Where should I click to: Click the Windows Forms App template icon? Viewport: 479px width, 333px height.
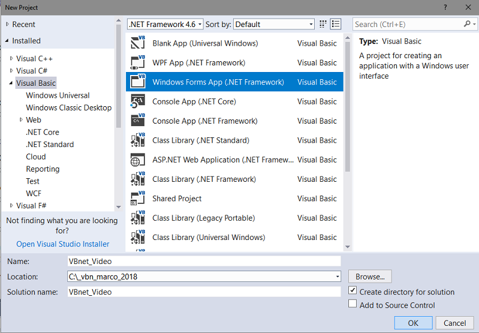[x=138, y=82]
